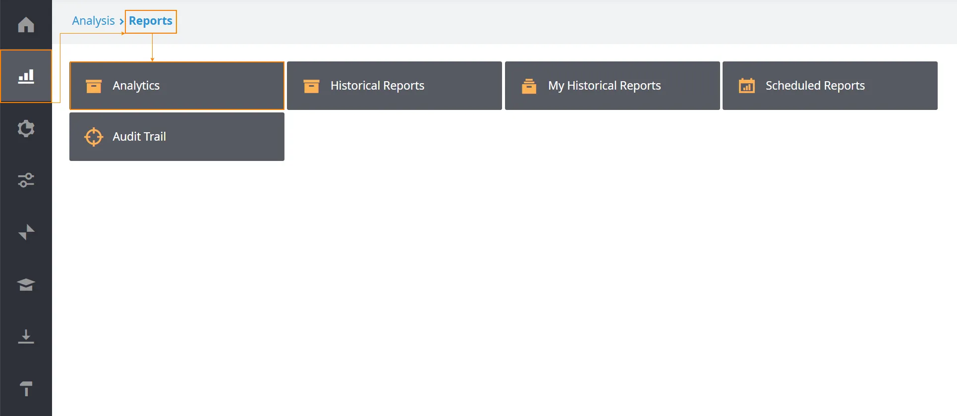
Task: Open the Historical Reports tile
Action: coord(394,86)
